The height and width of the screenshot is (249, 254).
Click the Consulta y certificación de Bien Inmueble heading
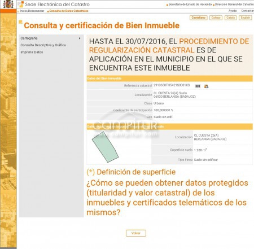point(102,25)
